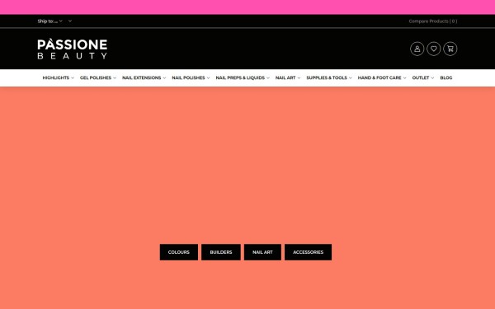The width and height of the screenshot is (495, 309).
Task: Expand the Nail Extensions menu
Action: pos(144,77)
